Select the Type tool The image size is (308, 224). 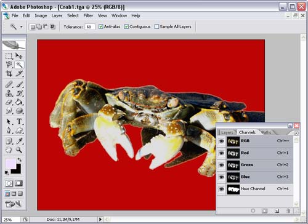19,121
